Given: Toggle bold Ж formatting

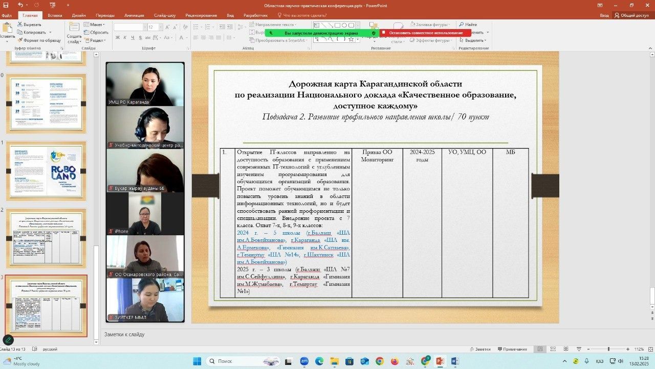Looking at the screenshot, I should tap(118, 37).
